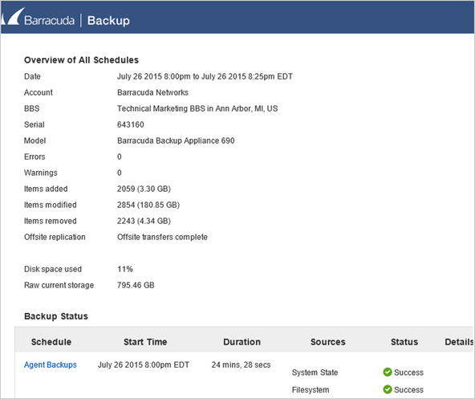Click the Warnings label
Image resolution: width=475 pixels, height=399 pixels.
tap(41, 173)
